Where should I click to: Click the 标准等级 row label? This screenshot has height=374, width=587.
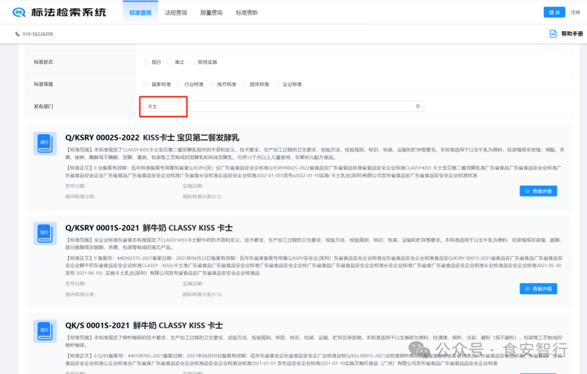(x=43, y=84)
